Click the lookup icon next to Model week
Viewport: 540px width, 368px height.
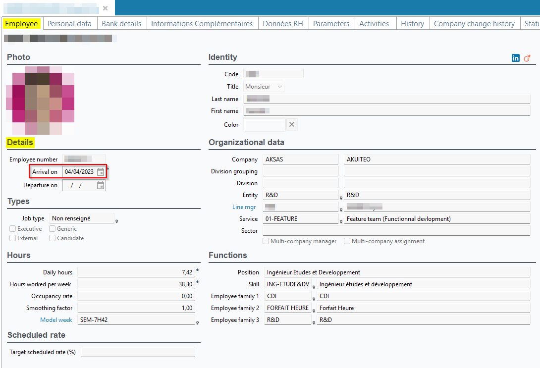coord(197,323)
